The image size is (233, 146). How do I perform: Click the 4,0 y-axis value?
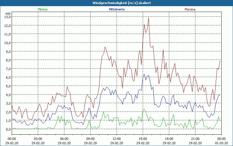[x=8, y=94]
